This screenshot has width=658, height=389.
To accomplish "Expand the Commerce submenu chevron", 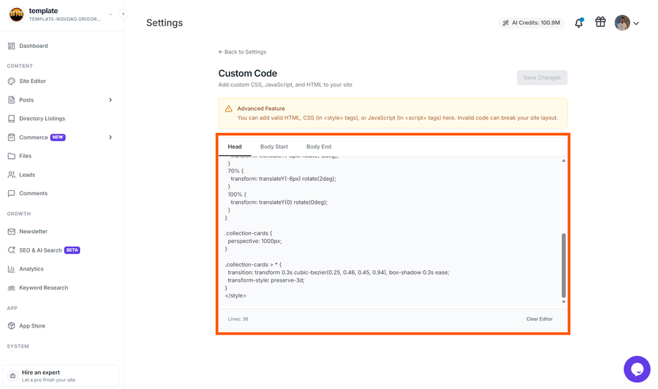I will click(x=110, y=137).
